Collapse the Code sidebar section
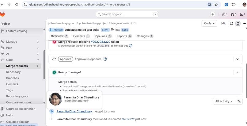Screen dimensions: 247x126 [21, 60]
